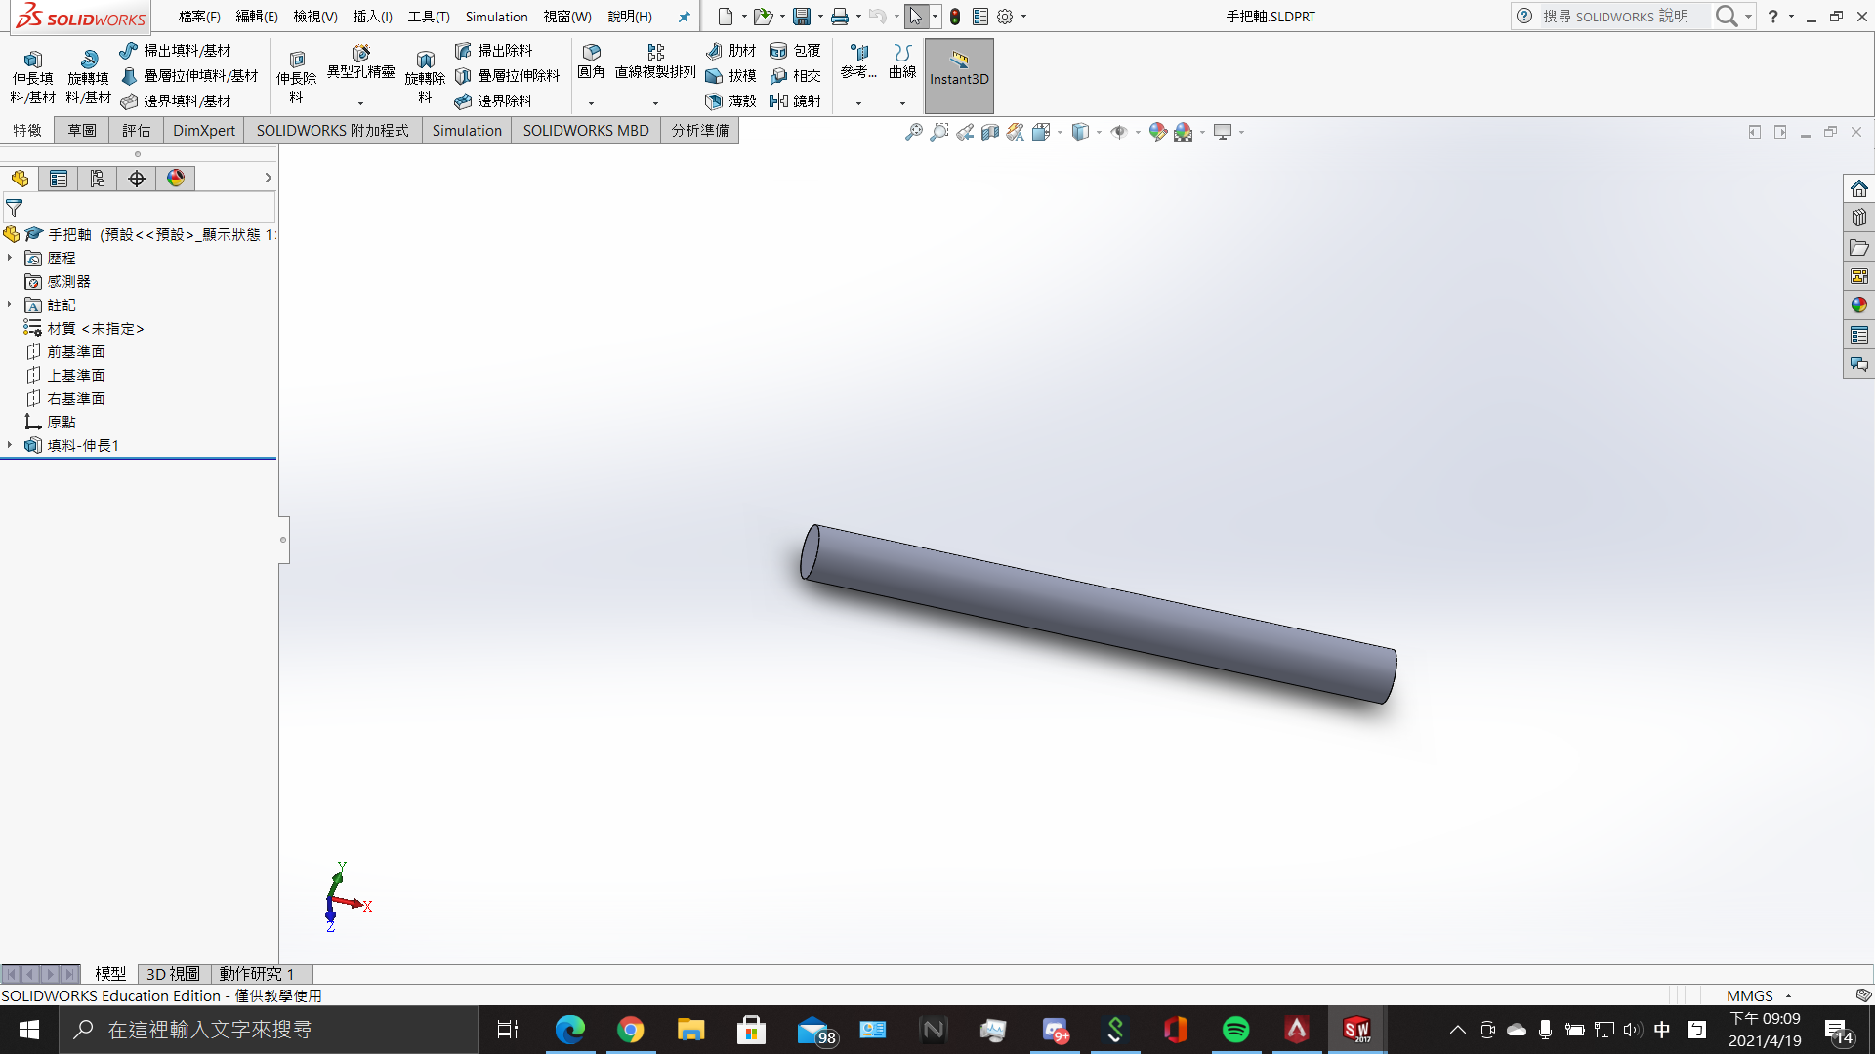Click the Zoom to Fit magnifier icon
Screen dimensions: 1875x1054
913,132
